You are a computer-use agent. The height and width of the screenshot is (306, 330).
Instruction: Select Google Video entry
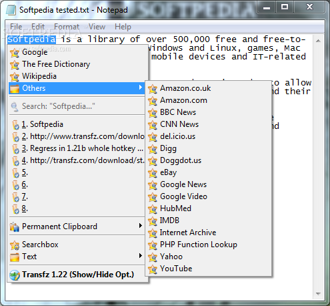(x=208, y=196)
